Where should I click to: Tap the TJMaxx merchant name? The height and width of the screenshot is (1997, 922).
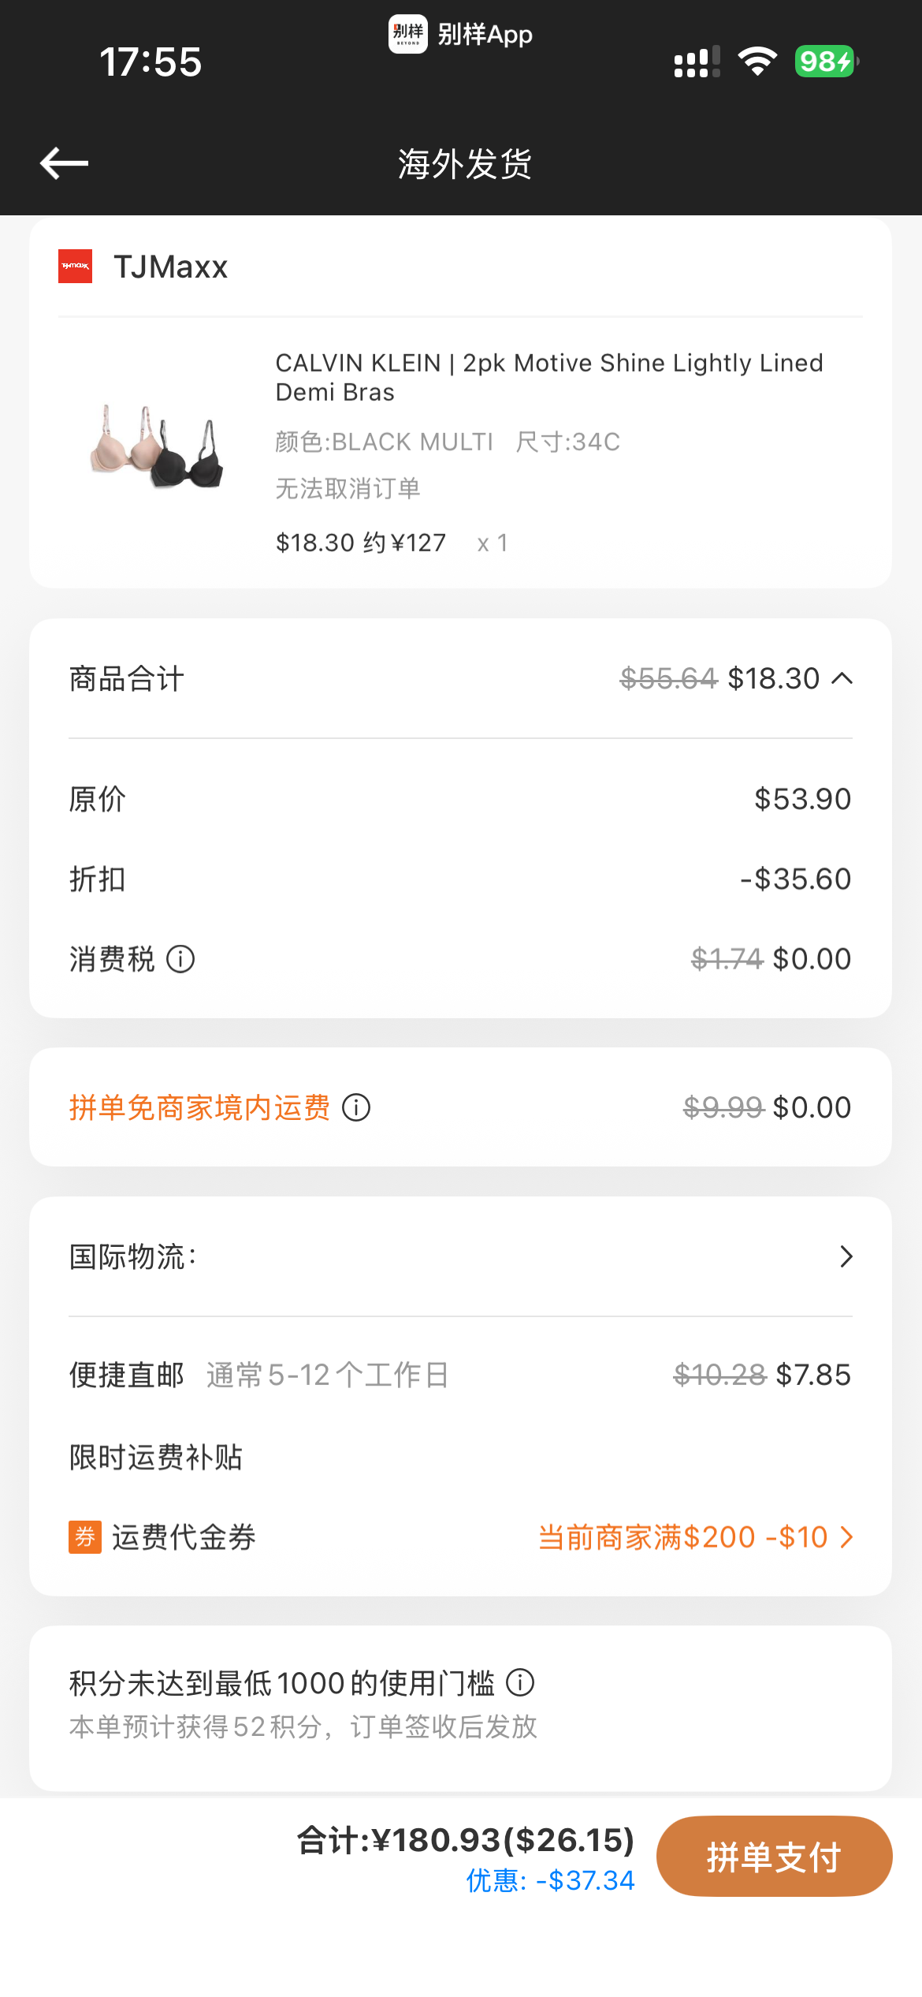[171, 267]
